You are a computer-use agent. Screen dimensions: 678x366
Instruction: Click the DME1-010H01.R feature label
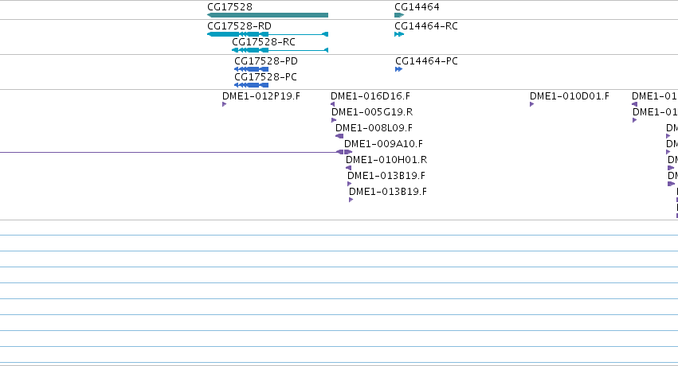386,160
